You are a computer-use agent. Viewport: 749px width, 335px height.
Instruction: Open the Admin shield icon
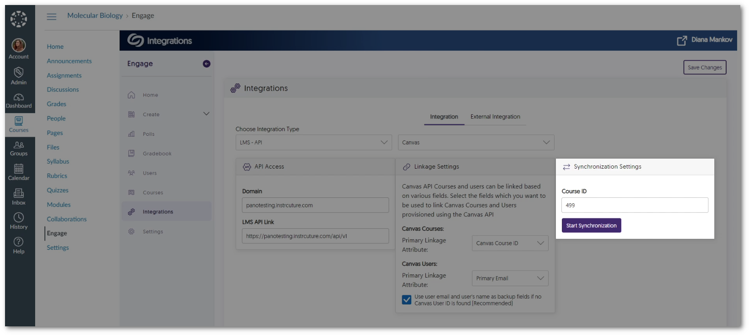(x=19, y=73)
